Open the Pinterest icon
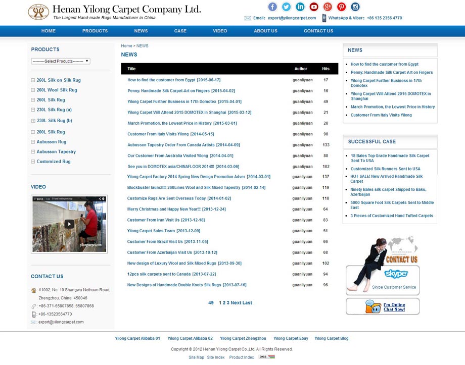The image size is (465, 365). 342,7
